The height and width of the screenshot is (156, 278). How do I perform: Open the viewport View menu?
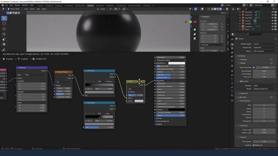26,9
